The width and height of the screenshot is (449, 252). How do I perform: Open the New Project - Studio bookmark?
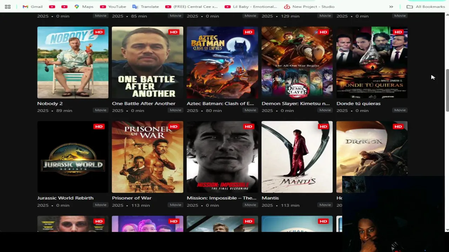309,7
